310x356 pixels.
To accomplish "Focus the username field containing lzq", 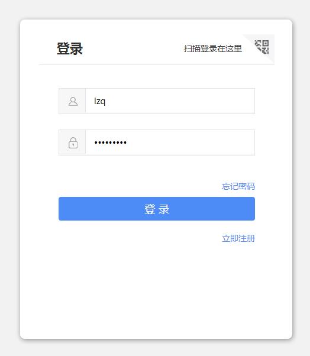I will point(170,101).
